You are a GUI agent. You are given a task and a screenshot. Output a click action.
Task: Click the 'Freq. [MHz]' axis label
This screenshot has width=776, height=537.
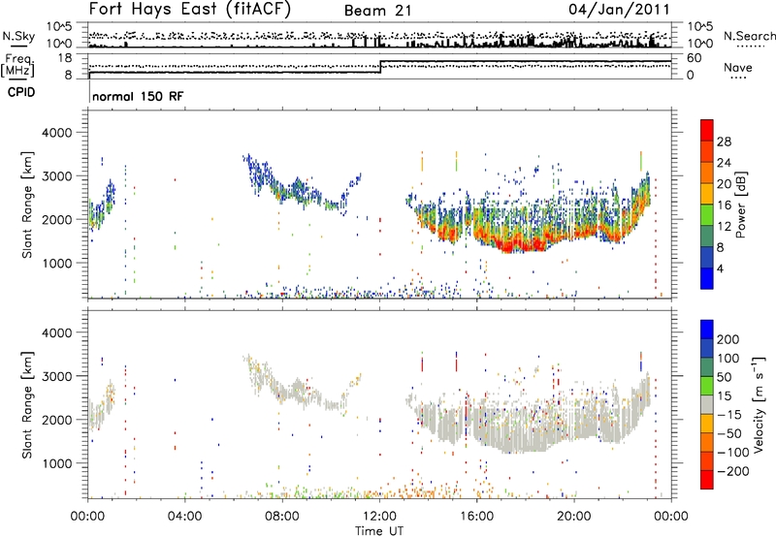(x=18, y=65)
